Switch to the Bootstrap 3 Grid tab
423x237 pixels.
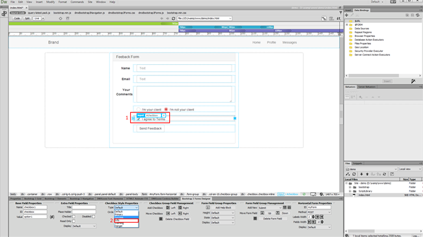33,199
